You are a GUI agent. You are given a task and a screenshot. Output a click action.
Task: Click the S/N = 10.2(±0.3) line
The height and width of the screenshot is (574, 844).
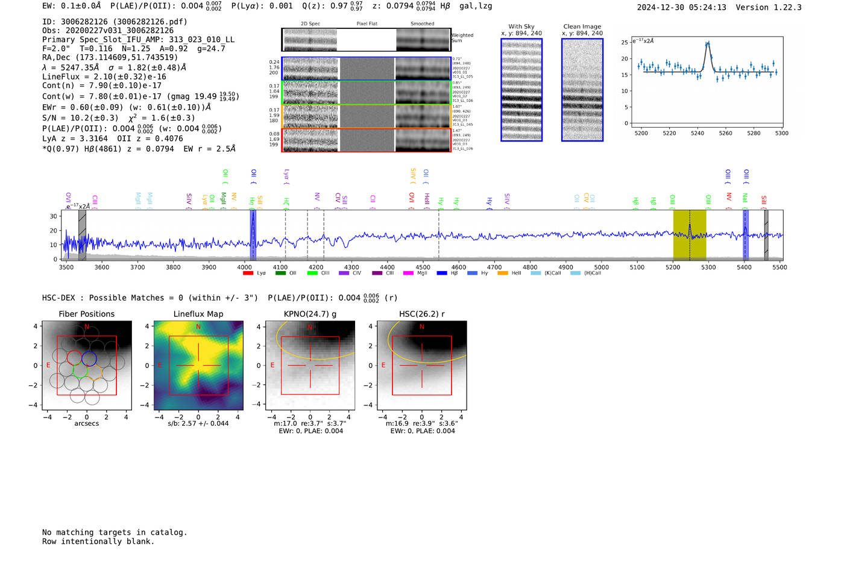[x=119, y=118]
